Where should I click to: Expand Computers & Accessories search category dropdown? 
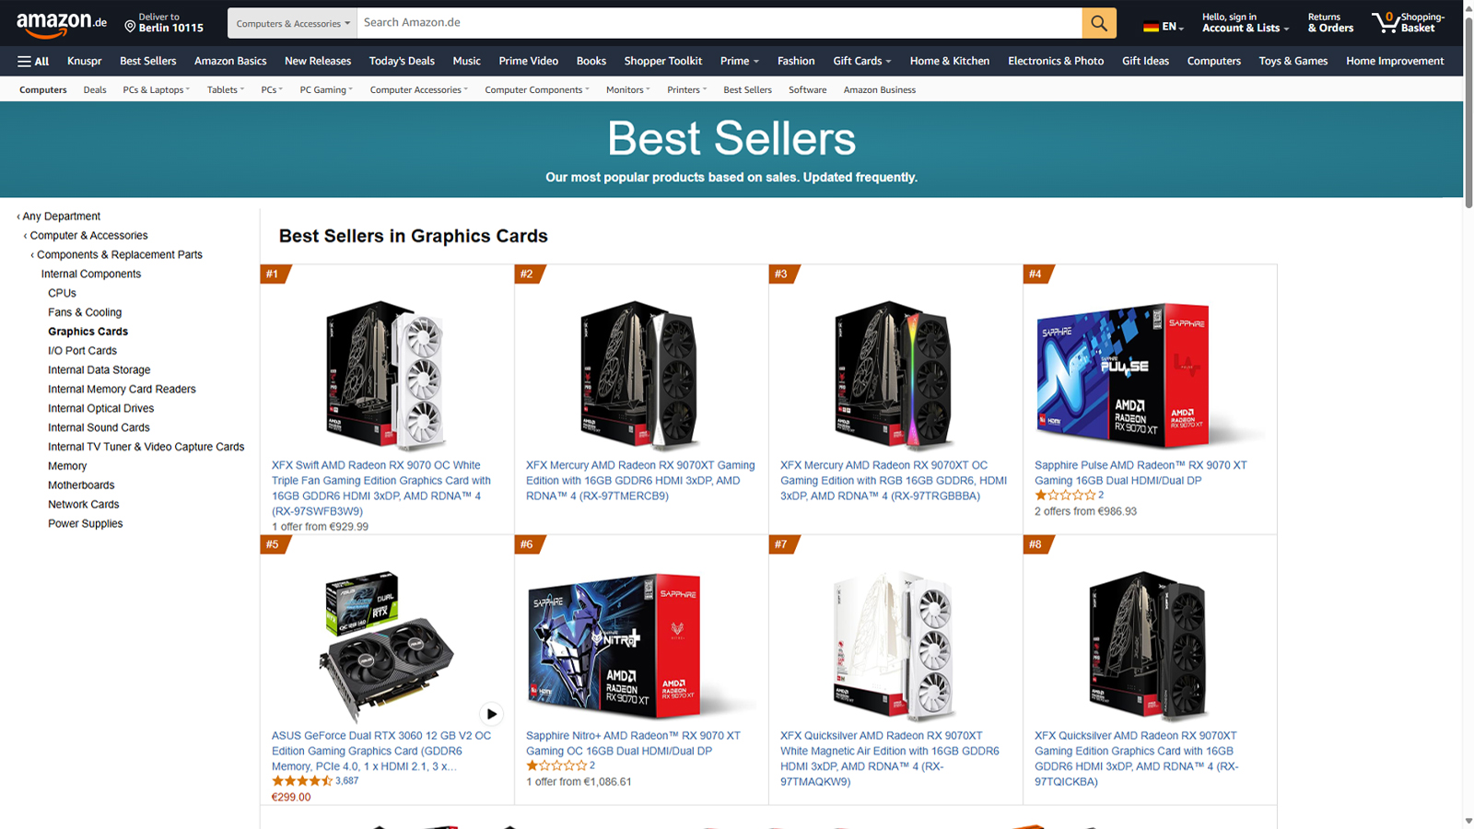pos(292,23)
